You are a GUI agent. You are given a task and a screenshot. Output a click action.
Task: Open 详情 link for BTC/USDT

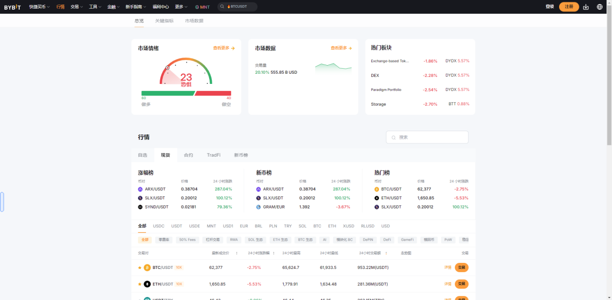[448, 267]
